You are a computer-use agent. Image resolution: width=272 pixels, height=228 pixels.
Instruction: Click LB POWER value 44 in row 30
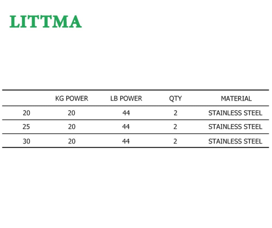coord(126,141)
